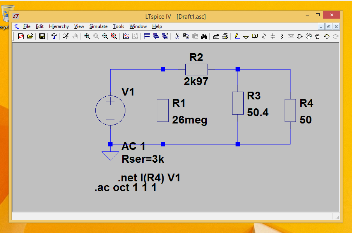Select the Capacitor component tool

(x=273, y=36)
